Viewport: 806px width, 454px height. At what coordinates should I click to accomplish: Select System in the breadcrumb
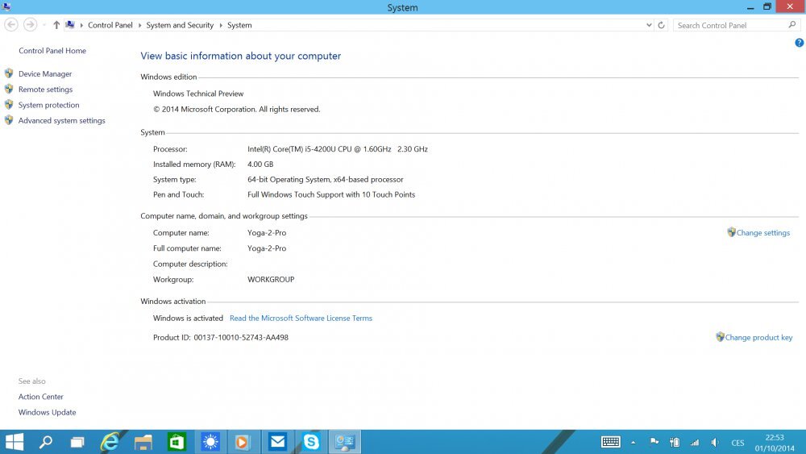[x=239, y=25]
